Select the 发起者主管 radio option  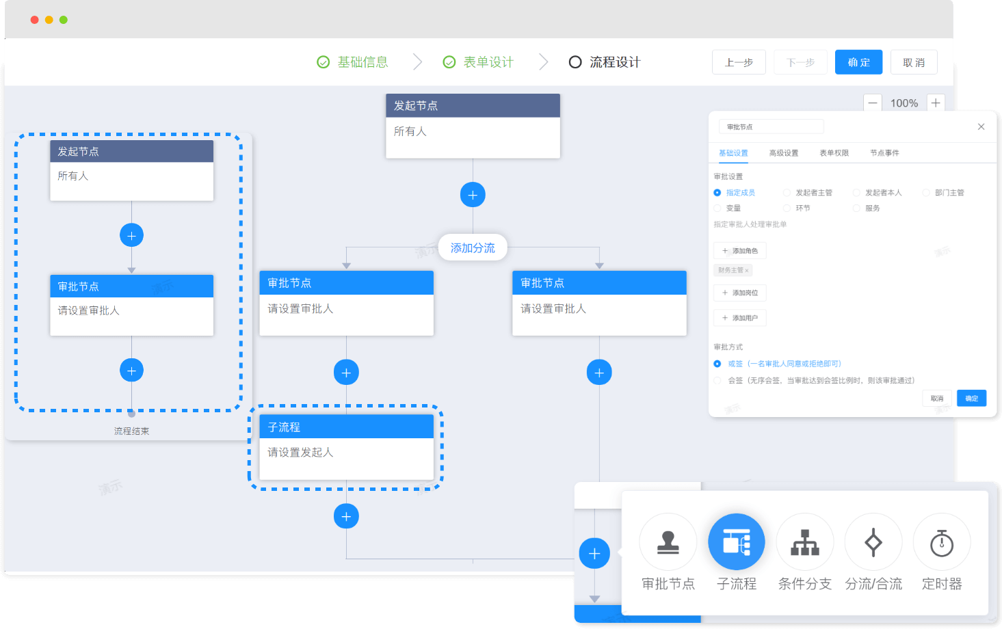(x=787, y=193)
